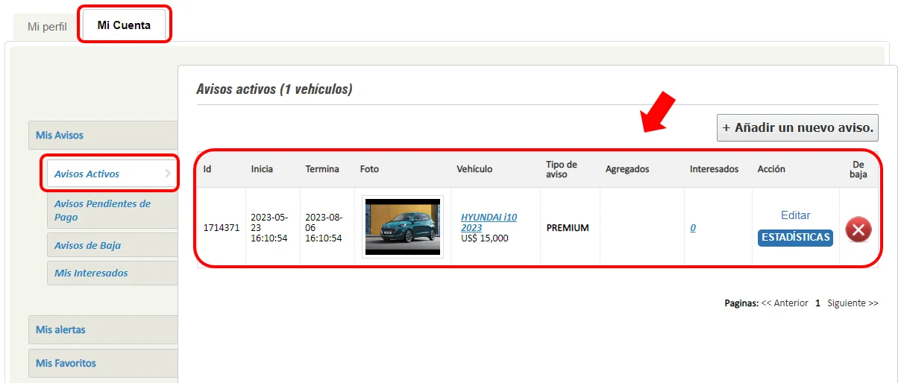Open the Mis Favoritos section
The image size is (904, 383).
(66, 364)
